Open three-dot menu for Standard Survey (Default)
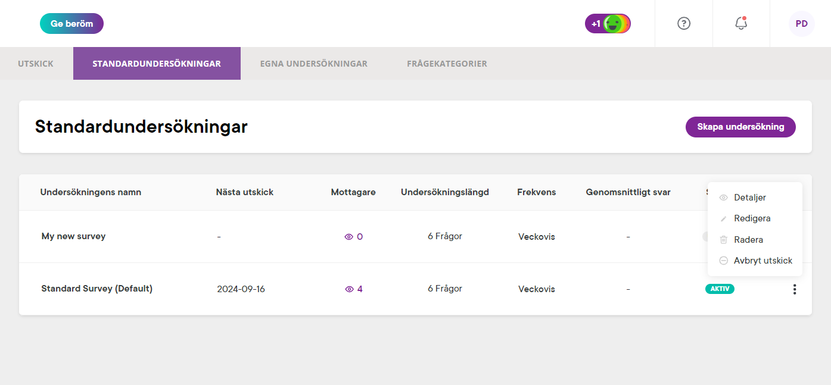The height and width of the screenshot is (385, 831). click(794, 289)
